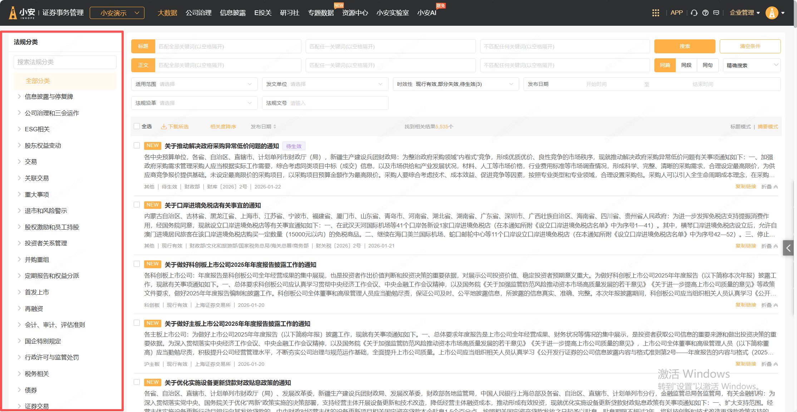Viewport: 797px width, 412px height.
Task: Open the 公司治理 top menu
Action: (198, 13)
